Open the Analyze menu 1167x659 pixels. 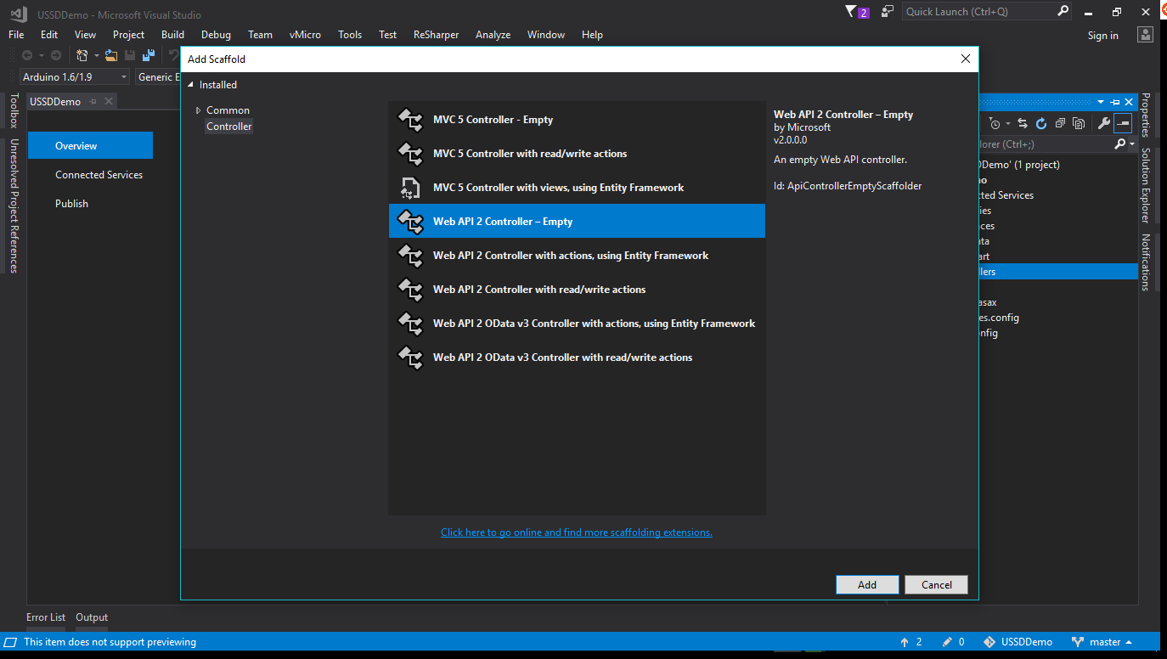(493, 35)
